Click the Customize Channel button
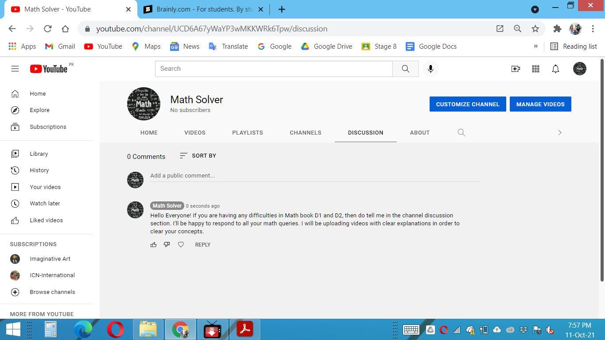Screen dimensions: 605x340 pyautogui.click(x=467, y=104)
